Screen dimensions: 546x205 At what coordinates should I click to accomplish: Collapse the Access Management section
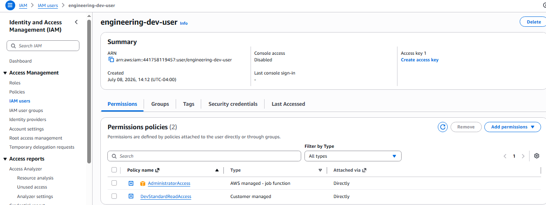[5, 73]
